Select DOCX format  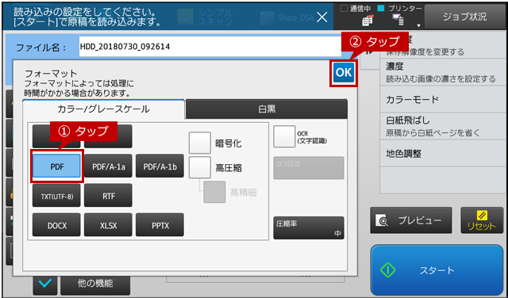pos(56,225)
